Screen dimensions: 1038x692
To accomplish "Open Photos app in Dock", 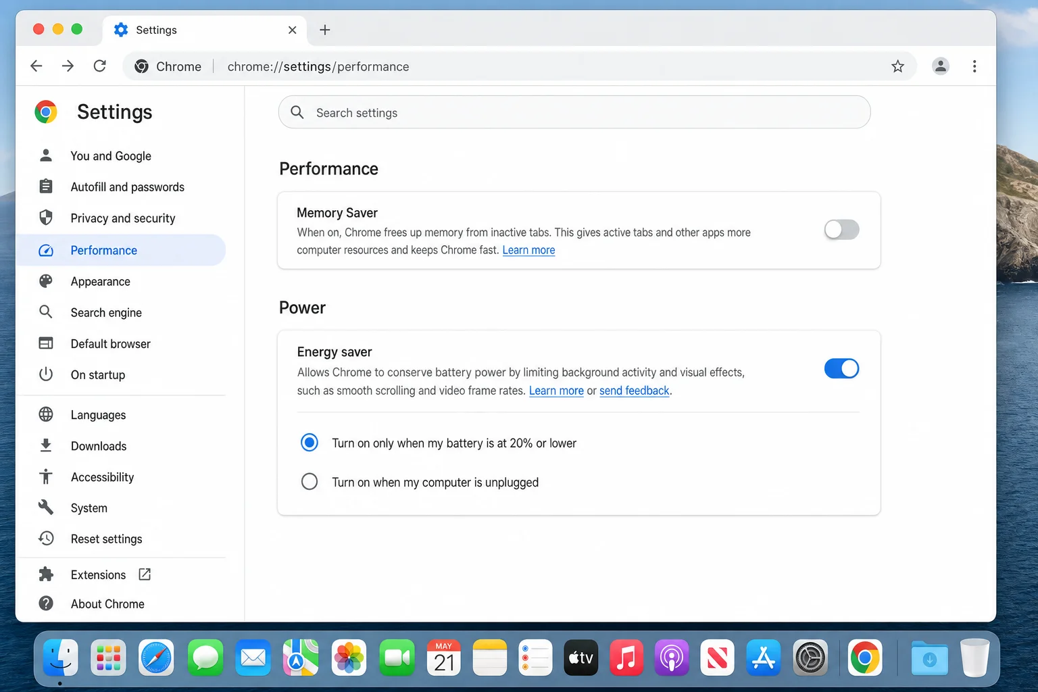I will pos(349,658).
